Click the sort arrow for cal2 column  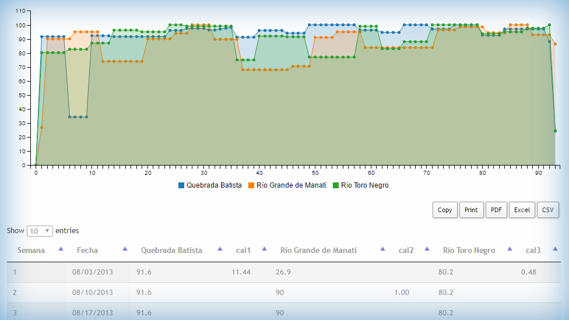[x=427, y=249]
